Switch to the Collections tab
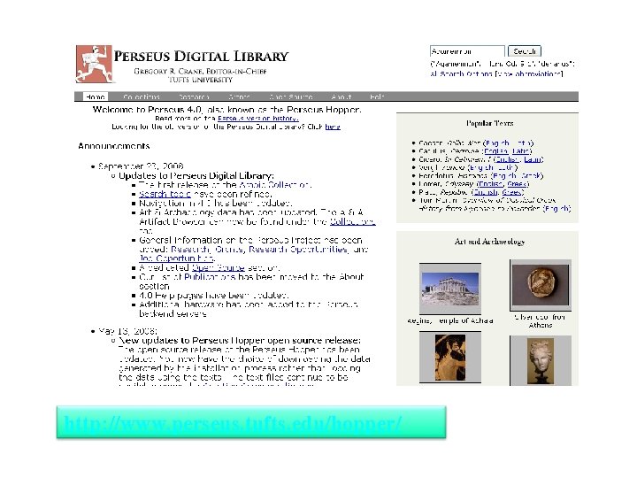Screen dimensions: 637x478 pyautogui.click(x=142, y=96)
